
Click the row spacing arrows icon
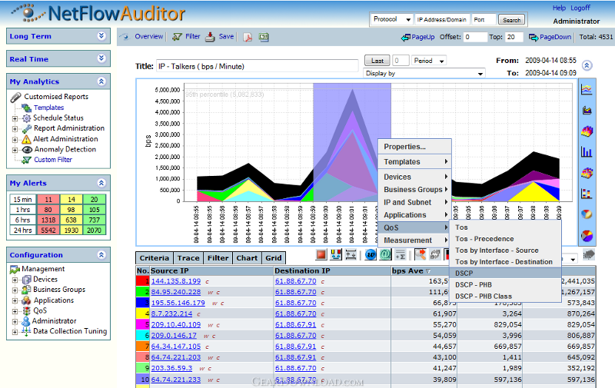[x=351, y=255]
